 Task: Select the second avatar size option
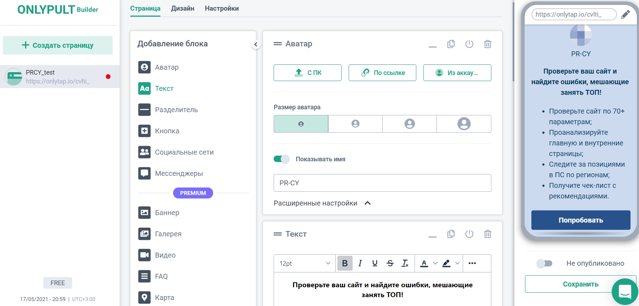click(355, 124)
